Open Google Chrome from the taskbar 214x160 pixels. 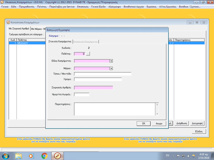(44, 156)
